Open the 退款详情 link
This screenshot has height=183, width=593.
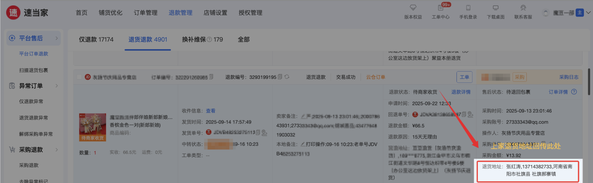point(461,92)
